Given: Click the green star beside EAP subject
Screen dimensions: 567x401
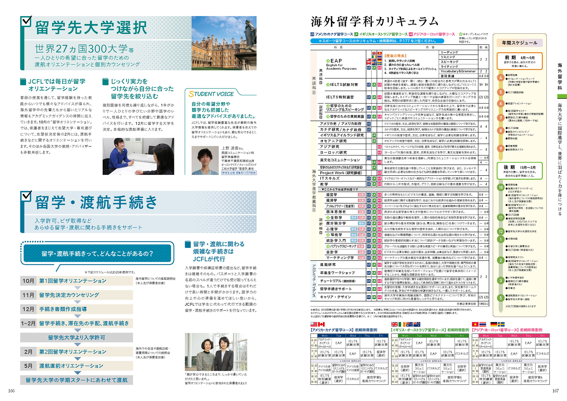Looking at the screenshot, I should click(328, 61).
